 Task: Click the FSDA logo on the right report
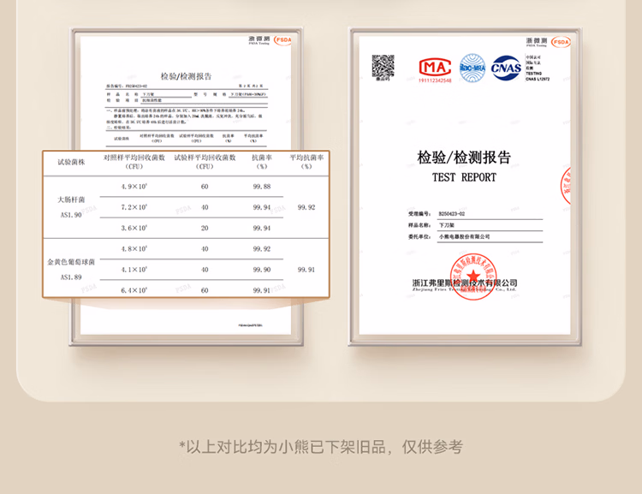point(561,42)
